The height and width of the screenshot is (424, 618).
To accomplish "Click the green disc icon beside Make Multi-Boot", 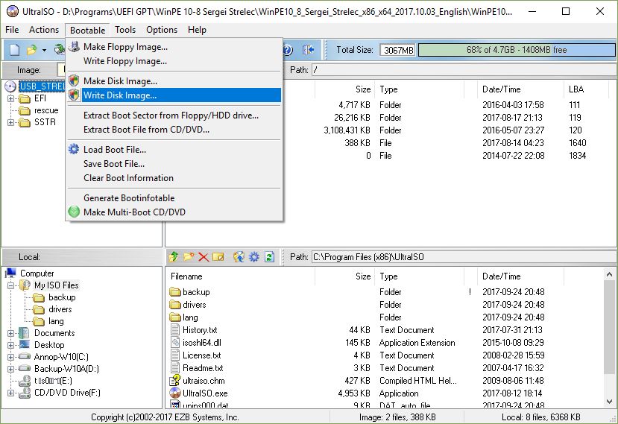I will 74,212.
